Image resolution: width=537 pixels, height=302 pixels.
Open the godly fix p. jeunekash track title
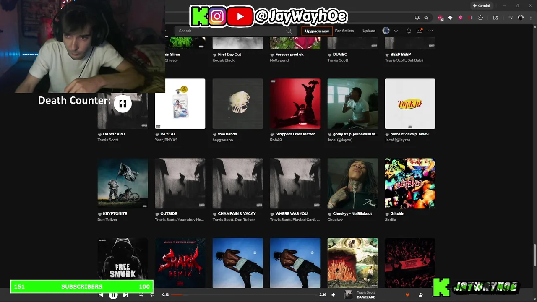coord(355,134)
